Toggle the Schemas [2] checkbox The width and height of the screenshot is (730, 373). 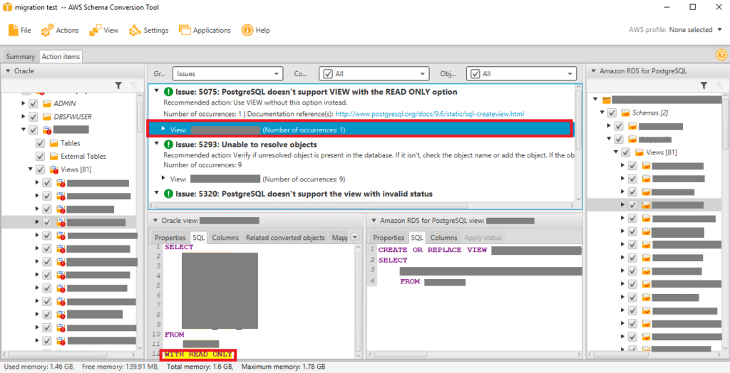pyautogui.click(x=612, y=112)
